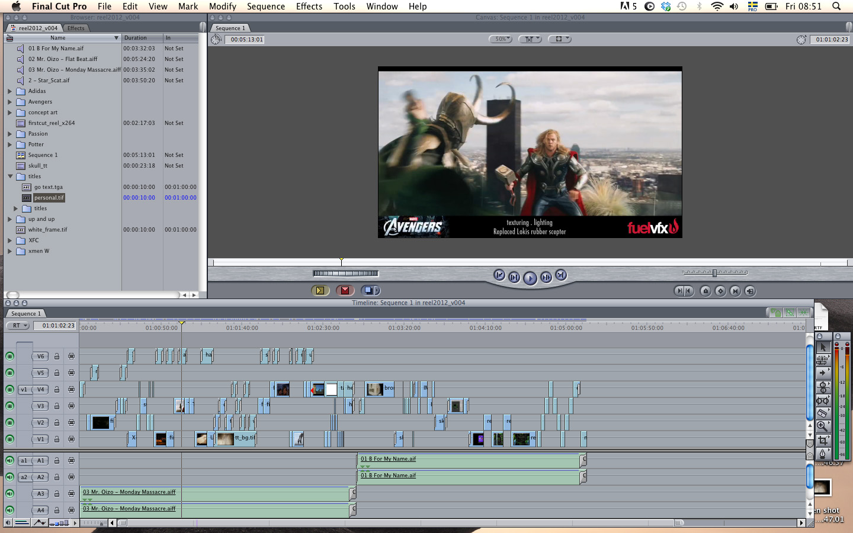Toggle V1 track visibility

tap(10, 439)
